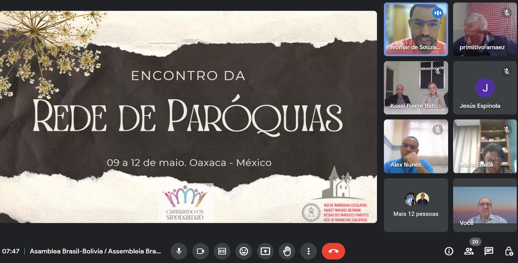Leave the call with red hang-up button
The height and width of the screenshot is (263, 518).
tap(333, 251)
